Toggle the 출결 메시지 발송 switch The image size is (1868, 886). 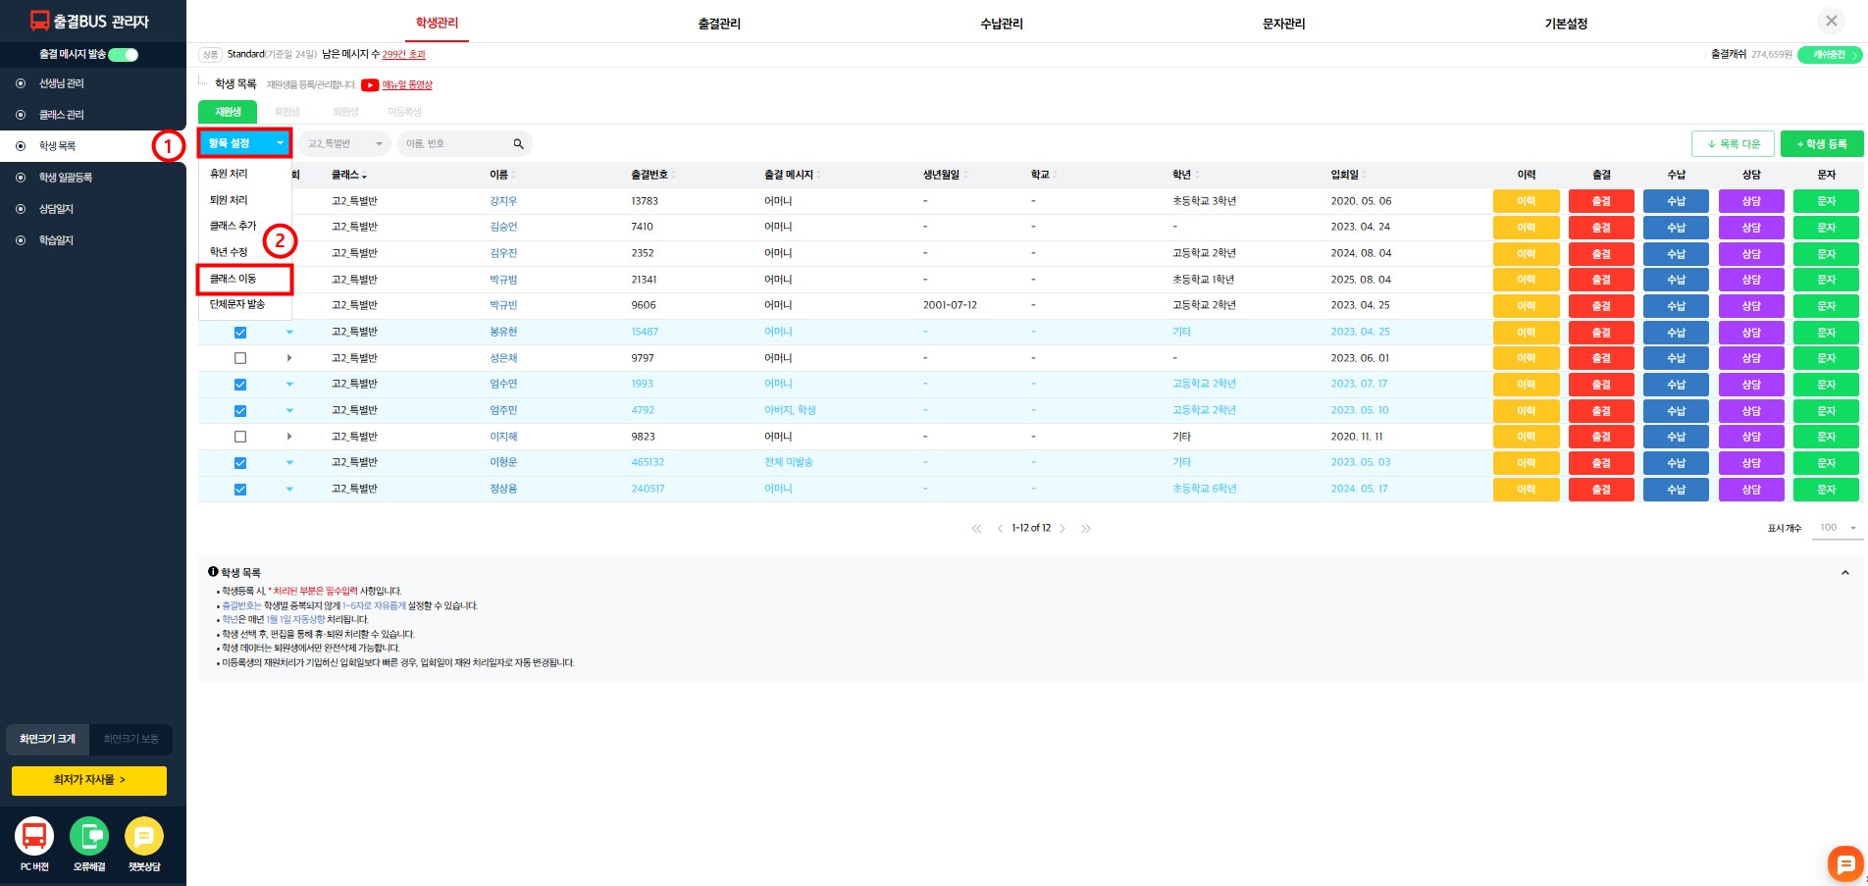click(124, 55)
